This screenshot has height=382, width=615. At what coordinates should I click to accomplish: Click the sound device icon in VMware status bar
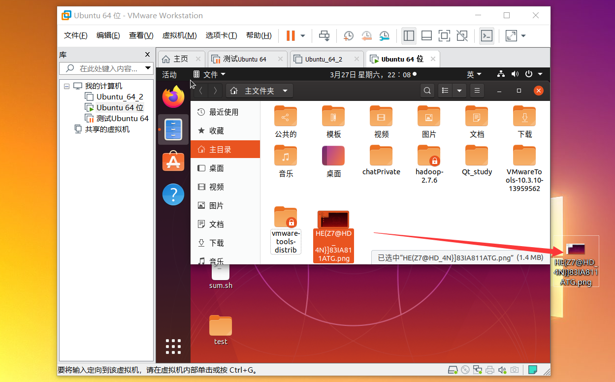tap(502, 370)
